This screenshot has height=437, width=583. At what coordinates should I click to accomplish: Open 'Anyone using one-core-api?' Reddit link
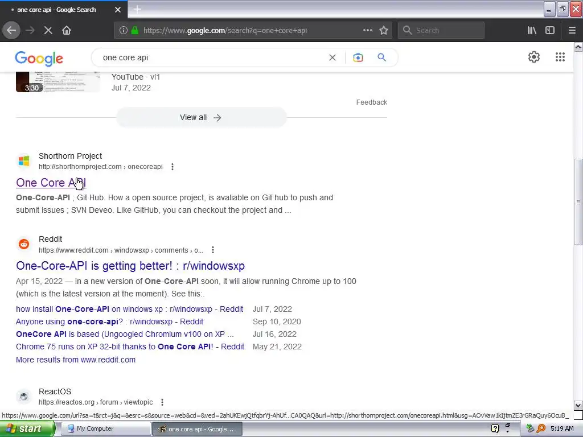(x=109, y=322)
